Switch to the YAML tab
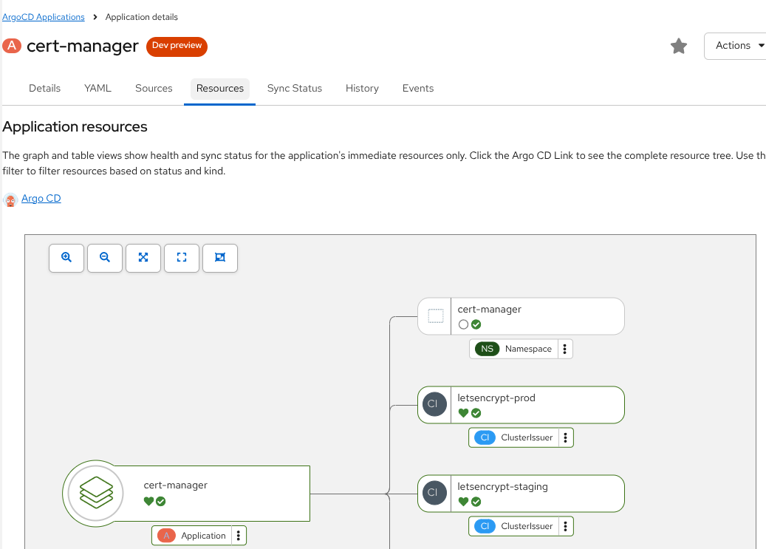The width and height of the screenshot is (766, 549). pos(98,88)
